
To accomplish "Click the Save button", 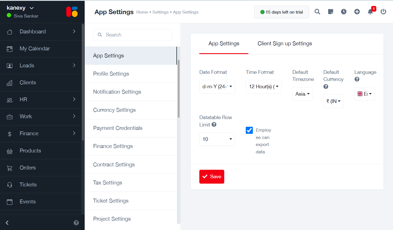I will pyautogui.click(x=212, y=177).
